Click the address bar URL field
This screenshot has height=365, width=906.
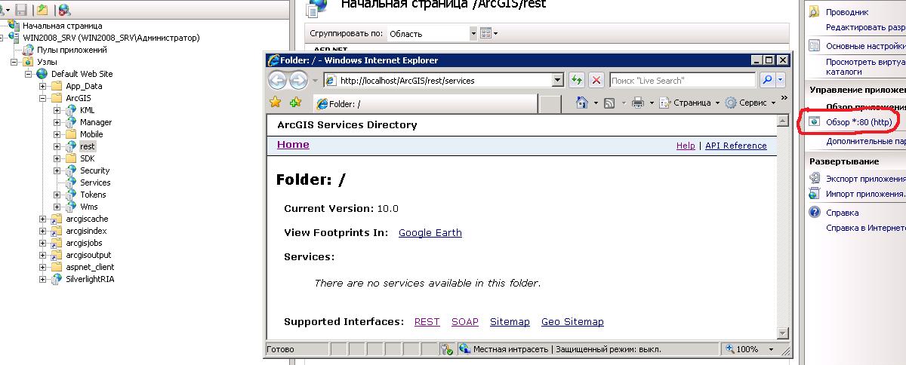point(444,80)
